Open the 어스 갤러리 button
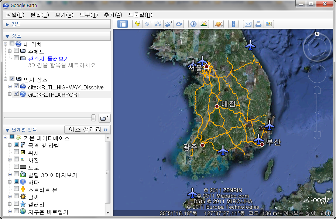 click(x=87, y=130)
